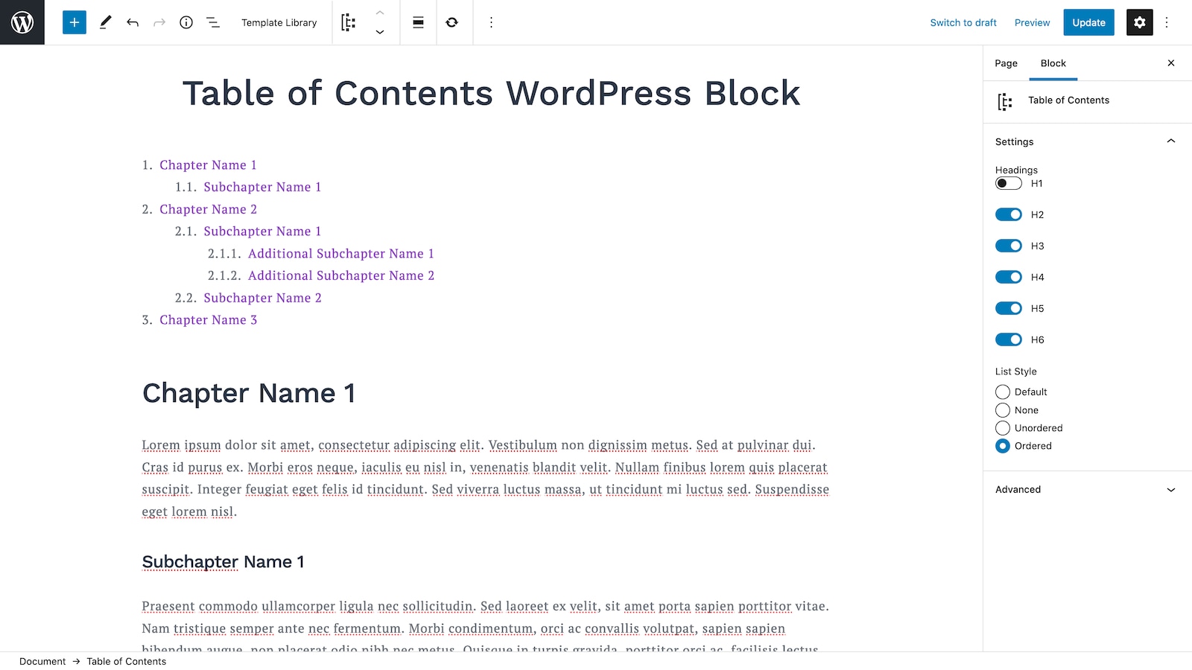Turn off the H5 heading toggle
This screenshot has height=670, width=1192.
(x=1009, y=308)
